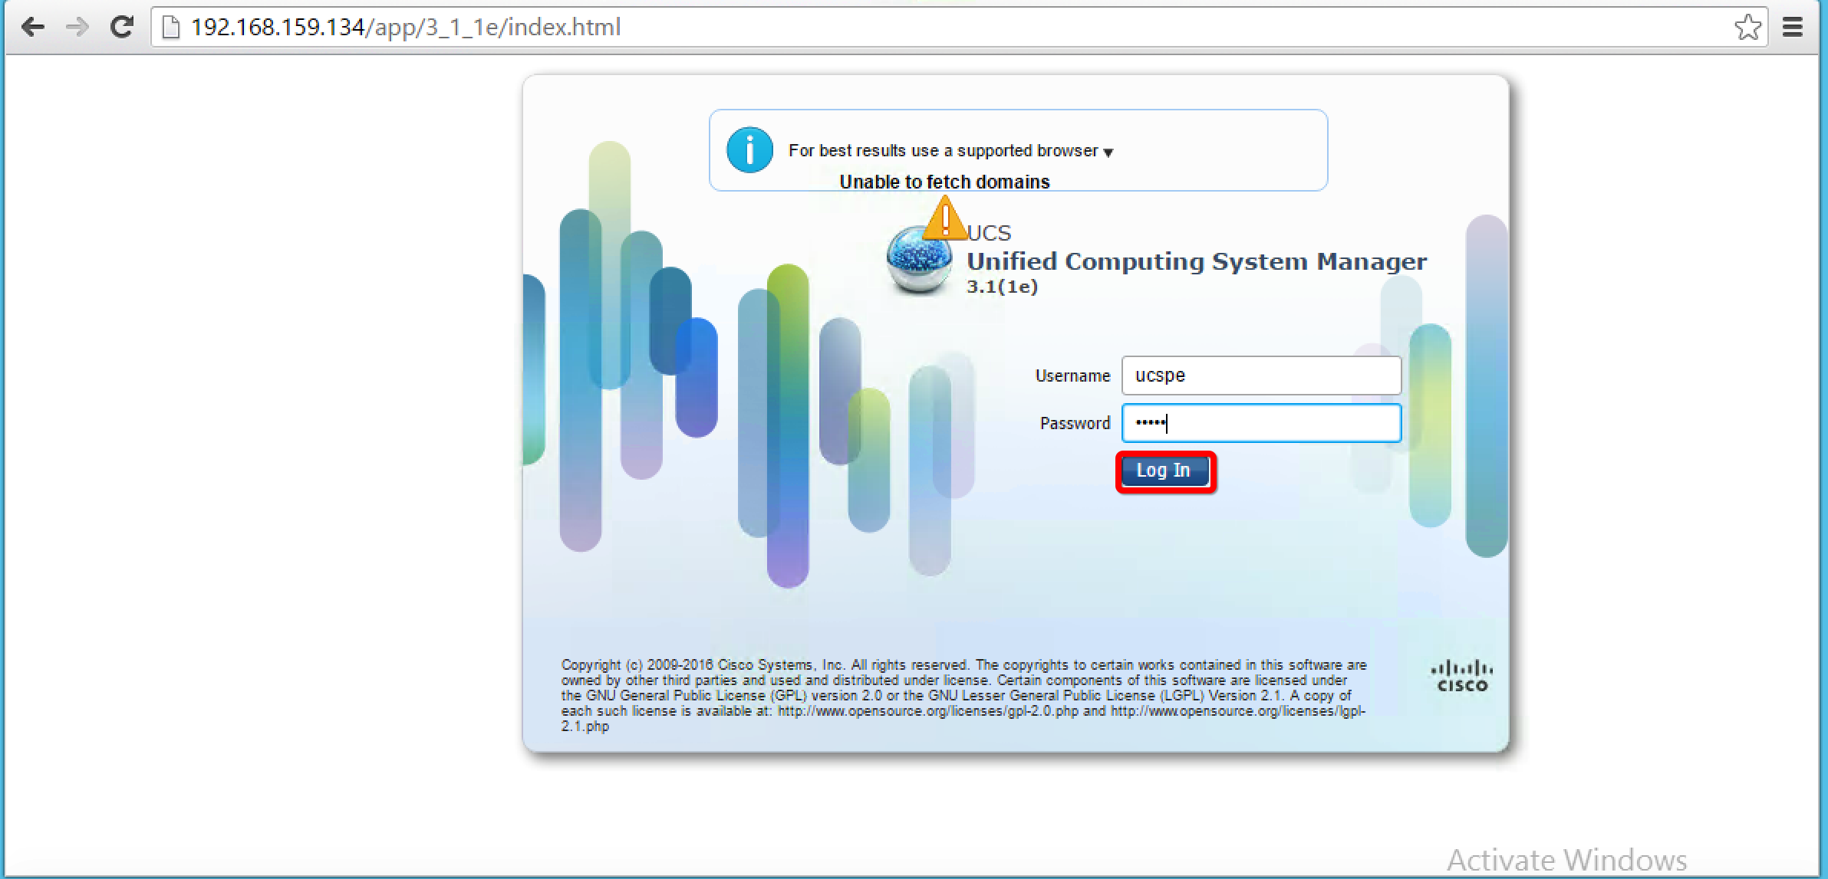This screenshot has width=1828, height=879.
Task: Click the Cisco logo
Action: 1462,676
